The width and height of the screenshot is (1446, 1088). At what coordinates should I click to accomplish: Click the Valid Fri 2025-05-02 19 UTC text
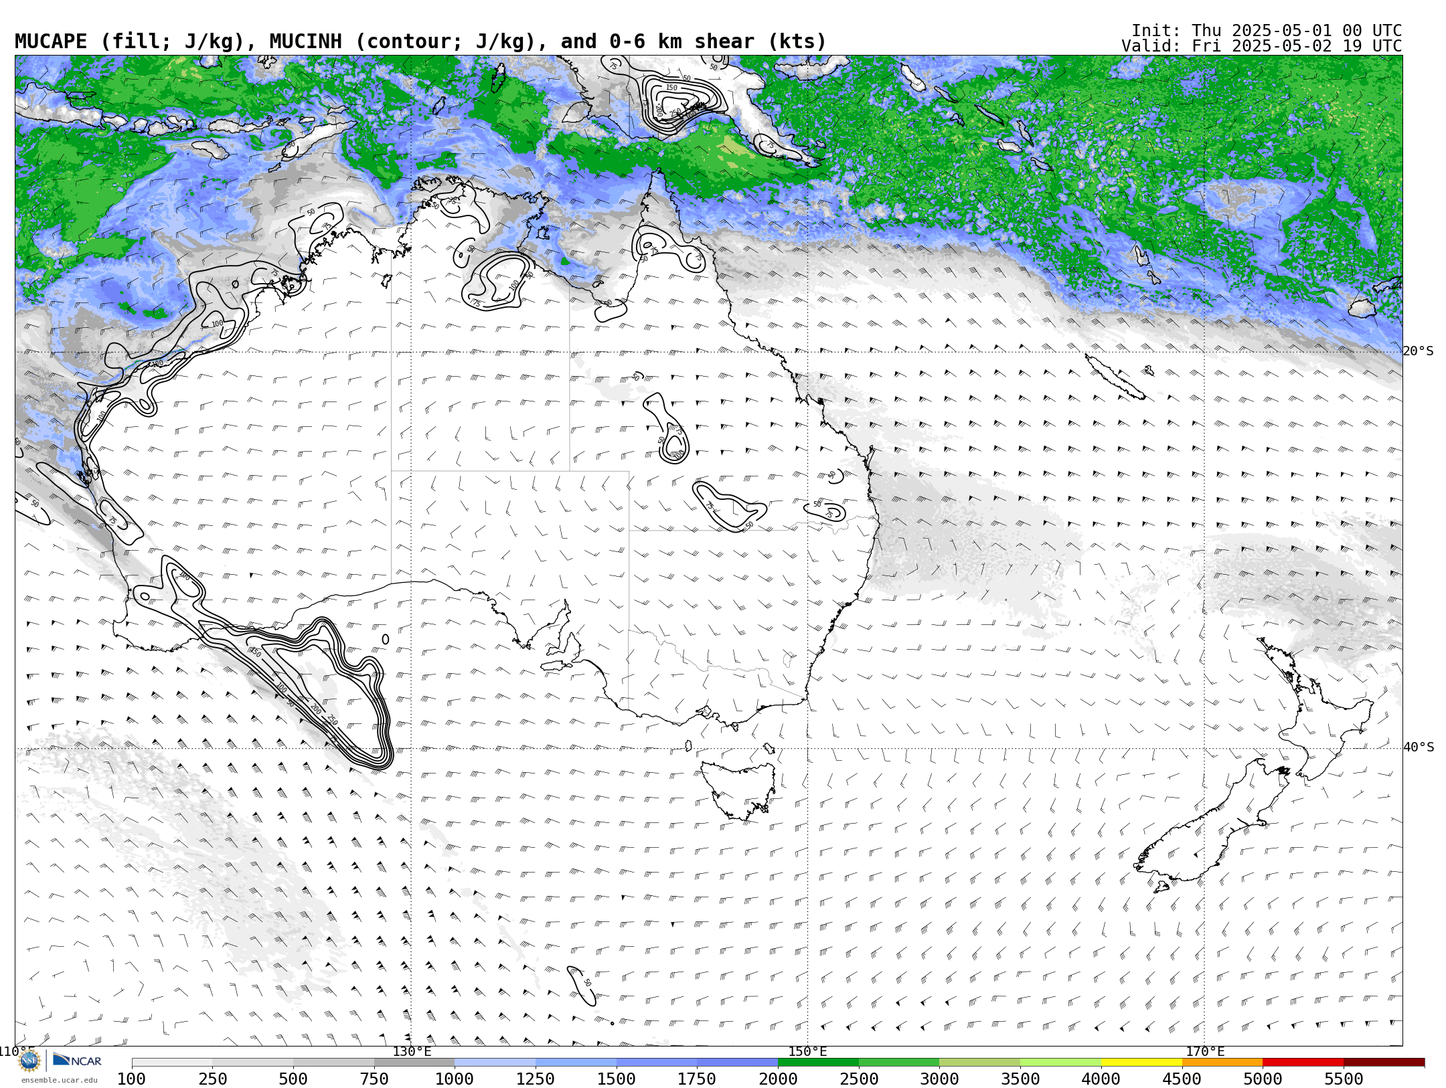click(x=1261, y=46)
